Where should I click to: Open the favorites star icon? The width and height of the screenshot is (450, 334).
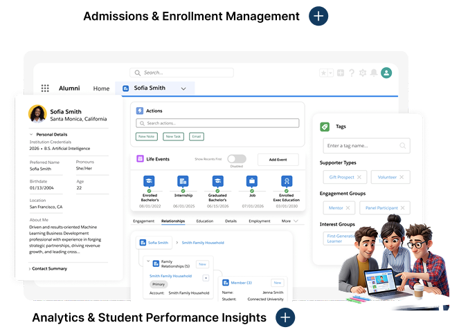click(323, 73)
